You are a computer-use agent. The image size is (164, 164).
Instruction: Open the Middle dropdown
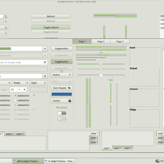[x=21, y=83]
